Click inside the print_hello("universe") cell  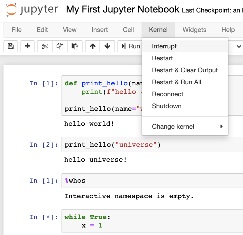152,144
